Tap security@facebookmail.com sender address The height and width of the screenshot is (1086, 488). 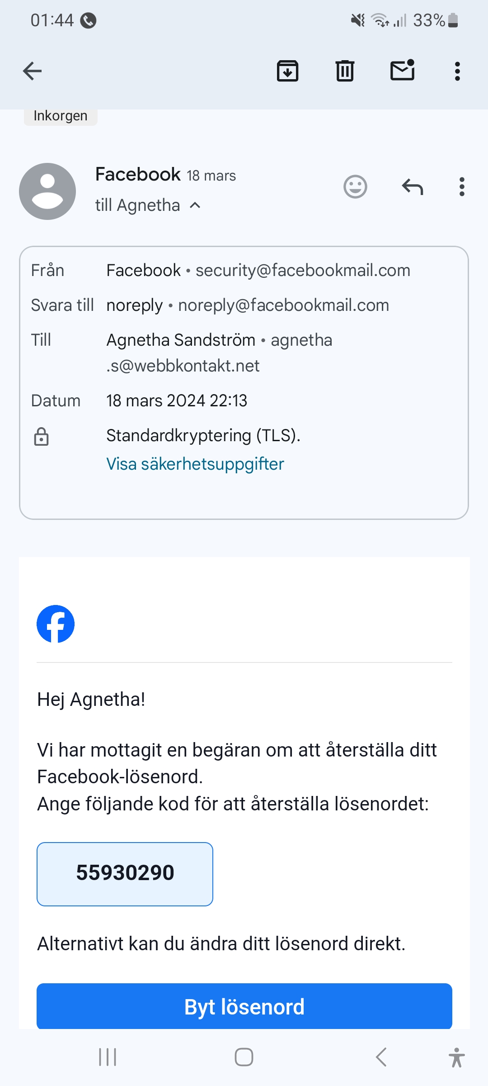[303, 270]
